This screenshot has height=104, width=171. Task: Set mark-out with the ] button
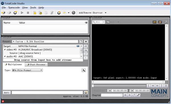[x=162, y=86]
